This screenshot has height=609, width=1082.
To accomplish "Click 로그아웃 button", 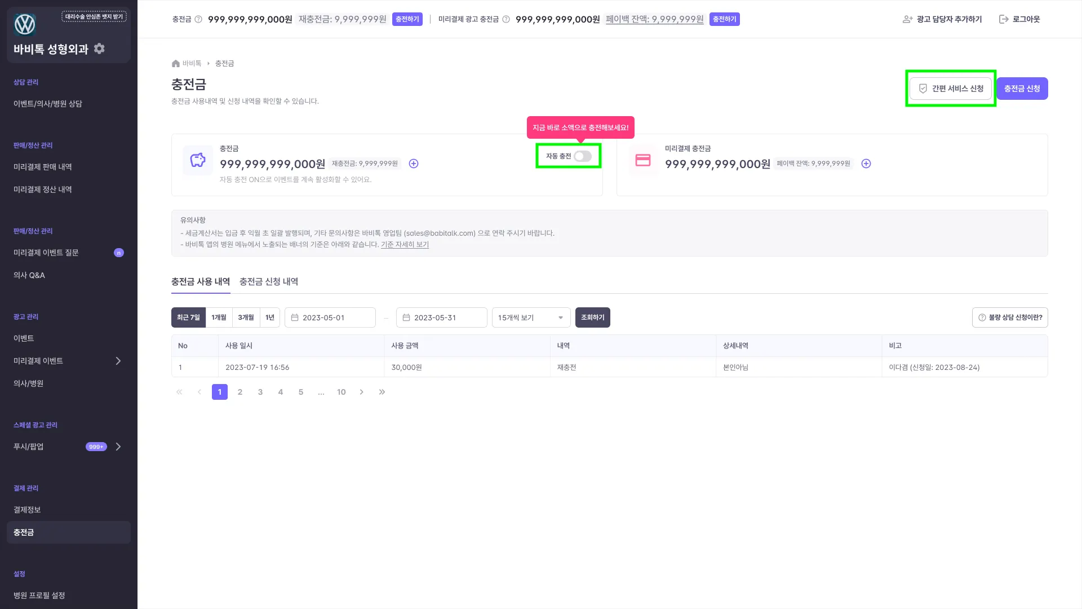I will point(1019,19).
